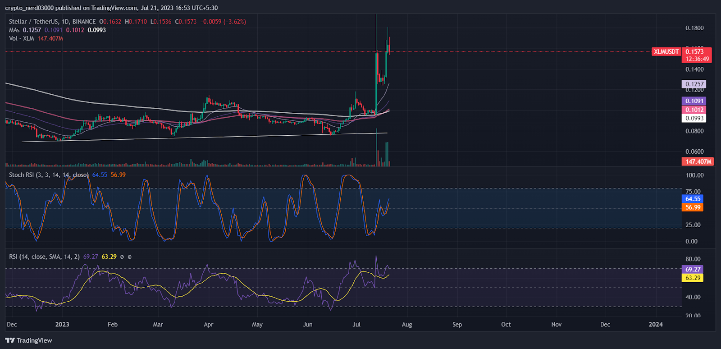Click the blue 64.55 Stoch RSI tag
Viewport: 721px width, 349px height.
693,199
